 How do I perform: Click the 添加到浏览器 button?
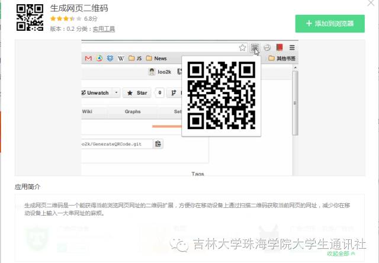coord(330,24)
